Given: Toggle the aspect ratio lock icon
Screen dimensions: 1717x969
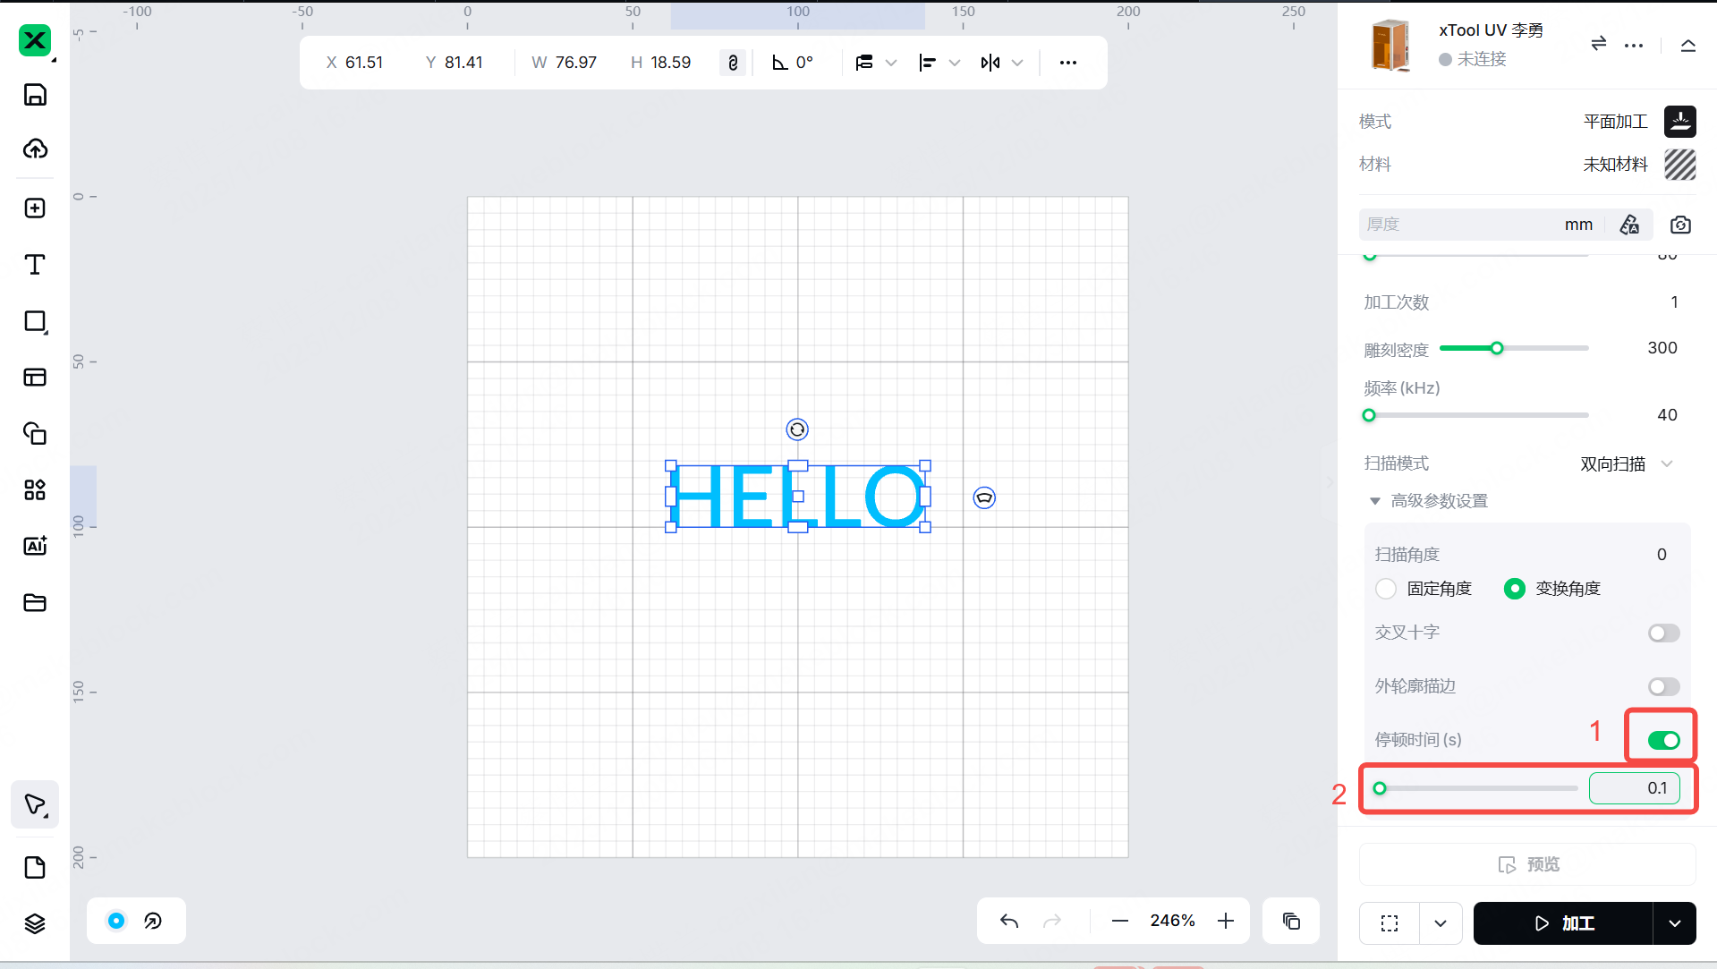Looking at the screenshot, I should pyautogui.click(x=733, y=63).
